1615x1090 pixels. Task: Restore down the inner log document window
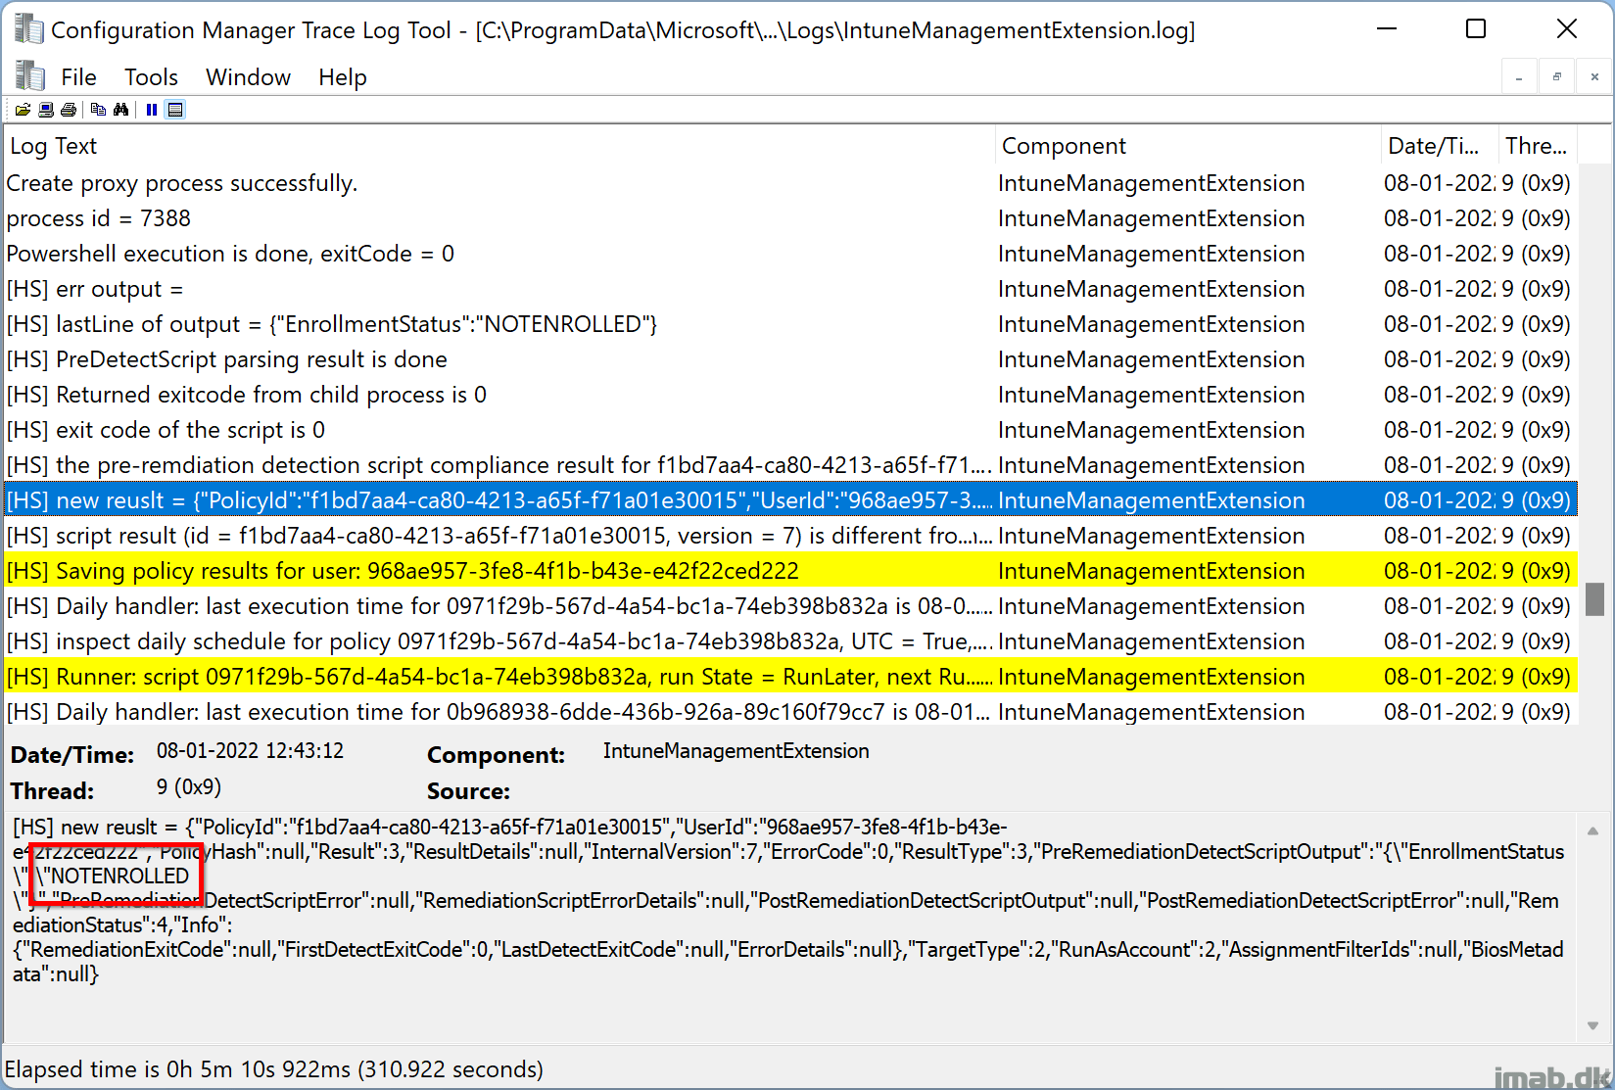click(1556, 76)
